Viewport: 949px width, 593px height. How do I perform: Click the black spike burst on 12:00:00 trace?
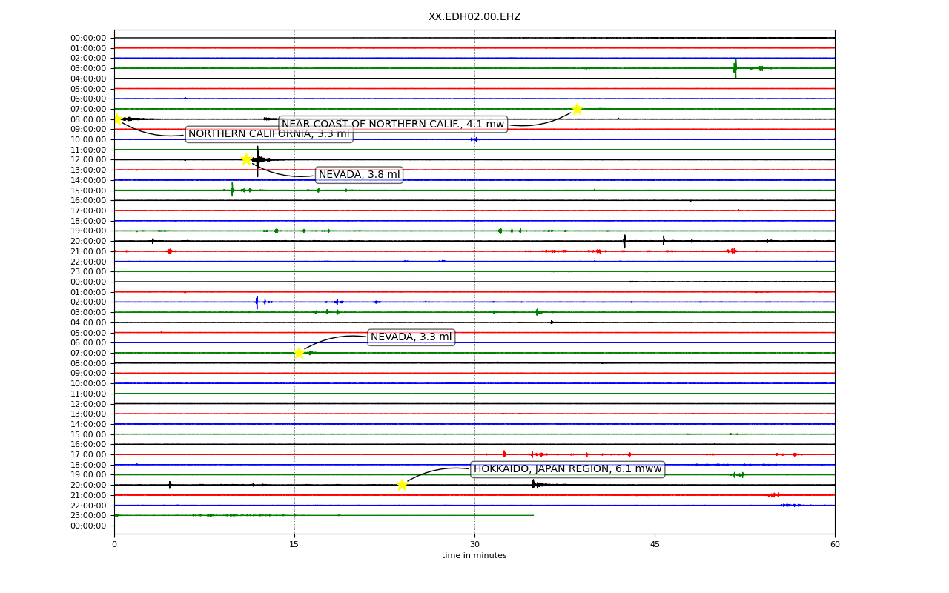258,160
